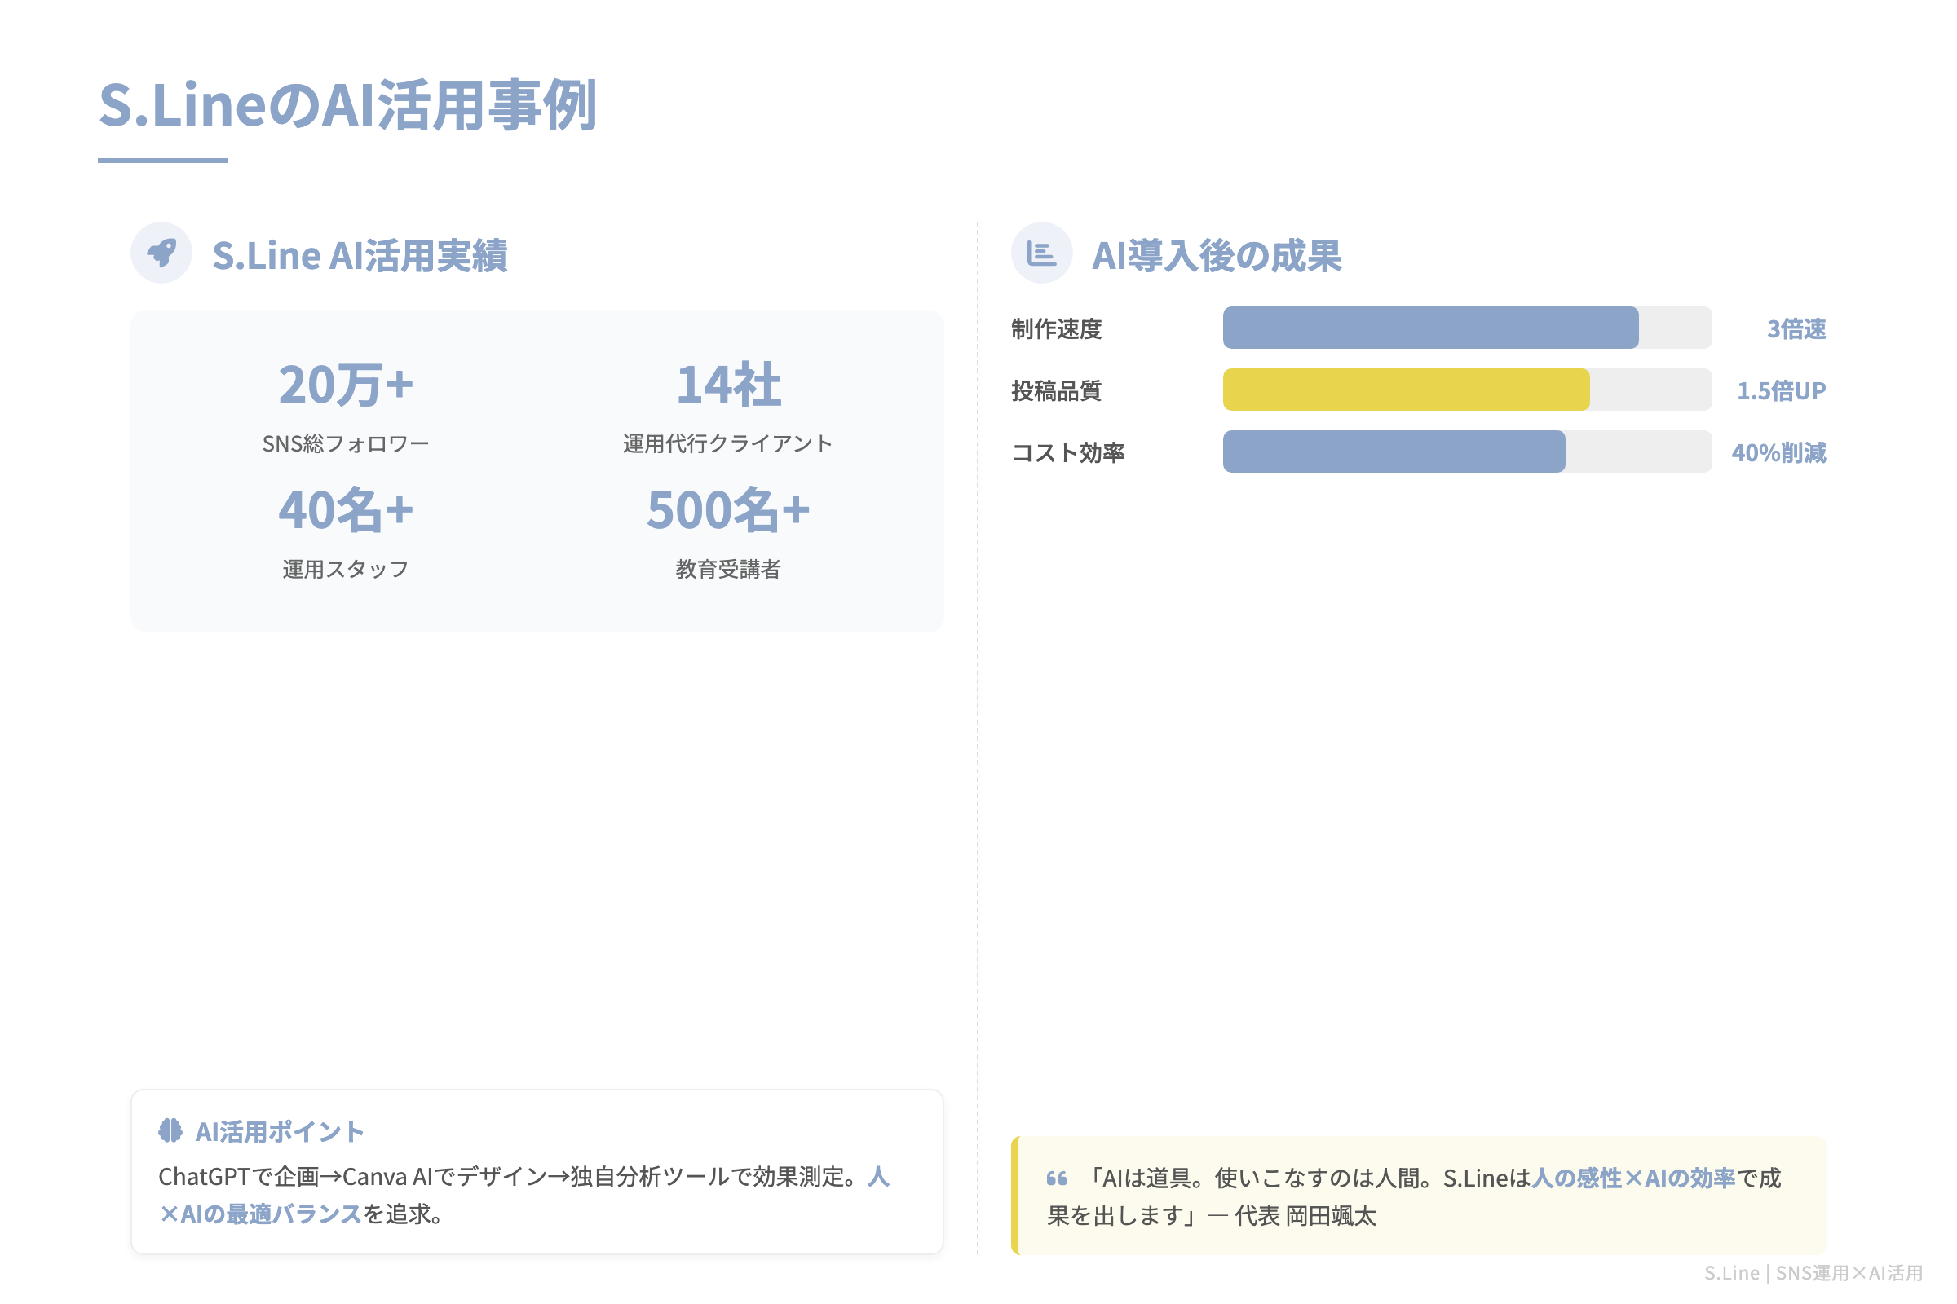The width and height of the screenshot is (1957, 1304).
Task: Click the 3倍速 value on the speed bar
Action: (1796, 328)
